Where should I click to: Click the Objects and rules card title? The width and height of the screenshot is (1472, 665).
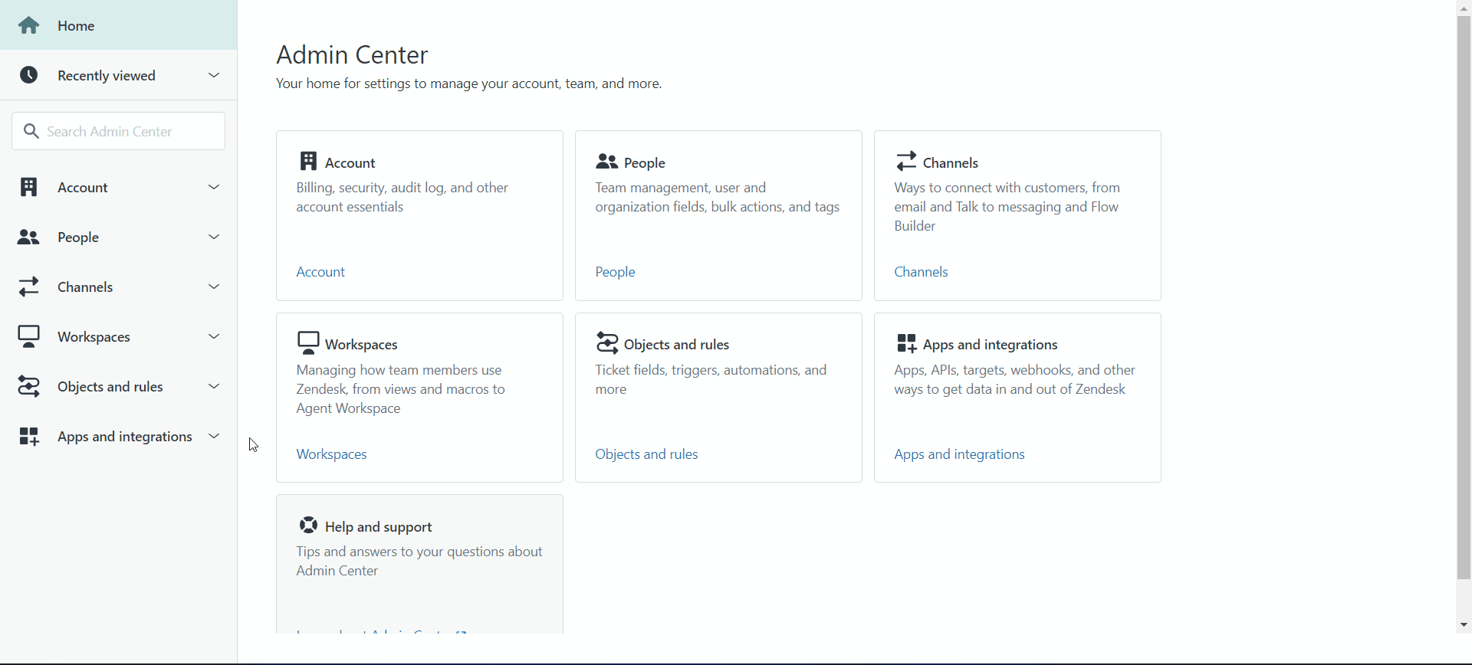[x=677, y=345]
